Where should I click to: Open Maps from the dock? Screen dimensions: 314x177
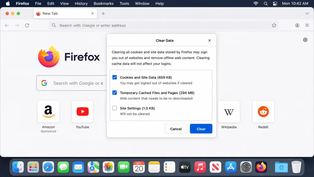coord(93,167)
